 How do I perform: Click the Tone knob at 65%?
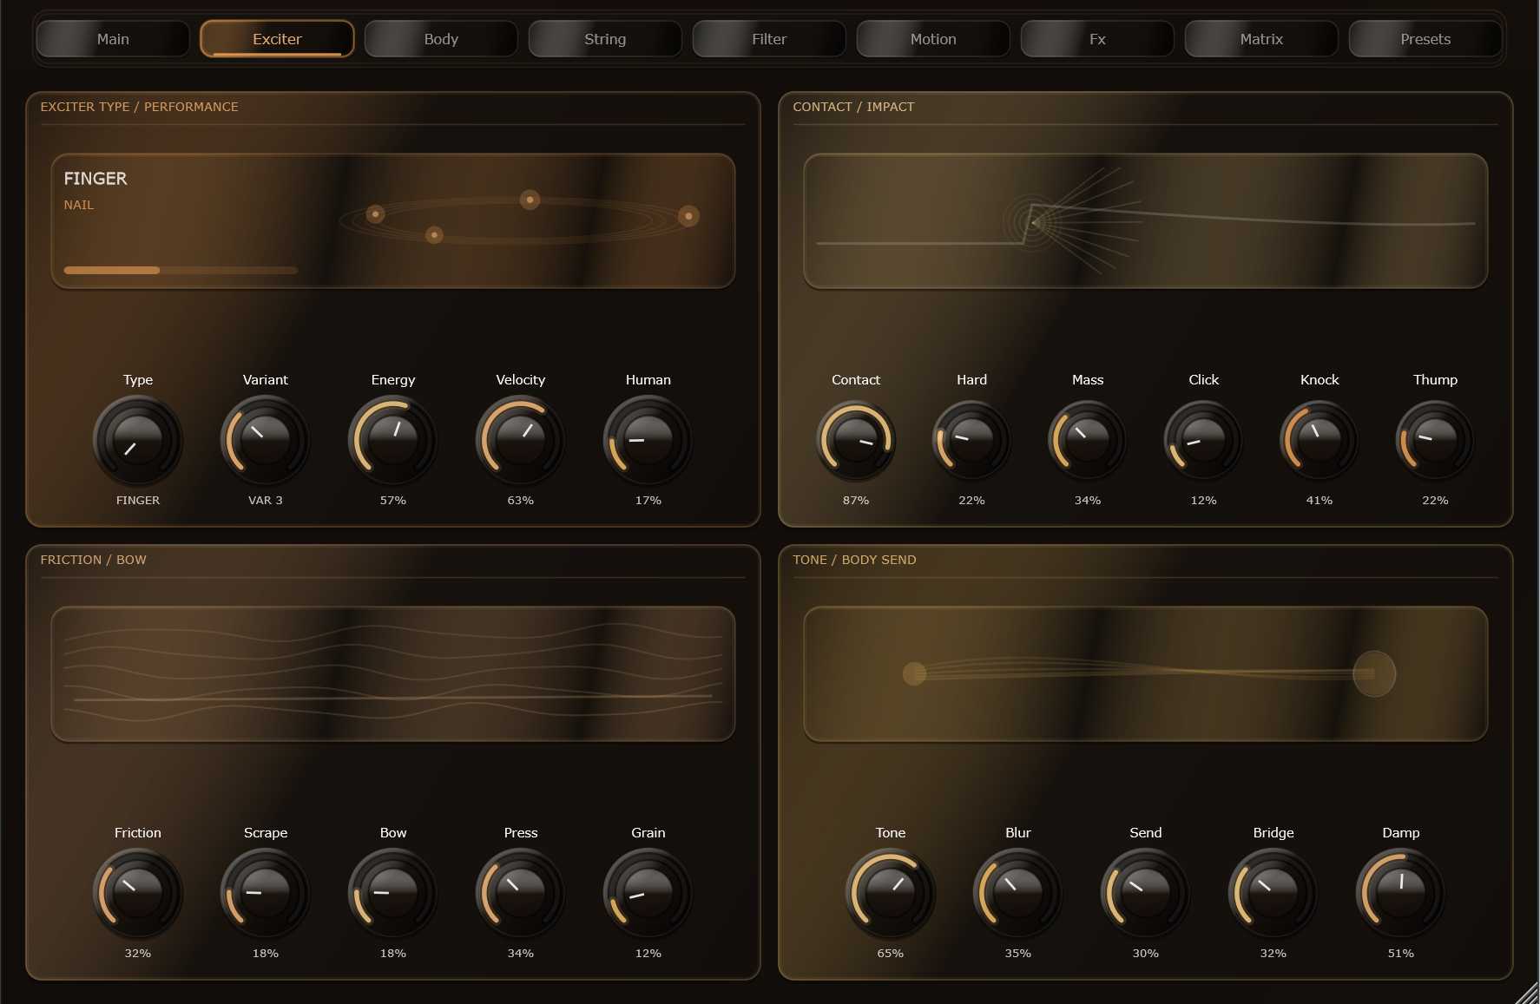pyautogui.click(x=891, y=893)
